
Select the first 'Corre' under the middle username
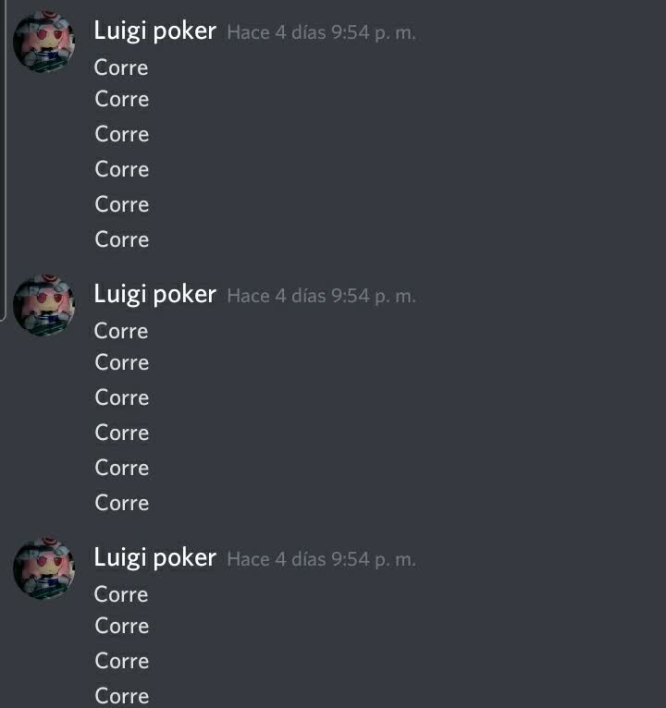pos(121,331)
